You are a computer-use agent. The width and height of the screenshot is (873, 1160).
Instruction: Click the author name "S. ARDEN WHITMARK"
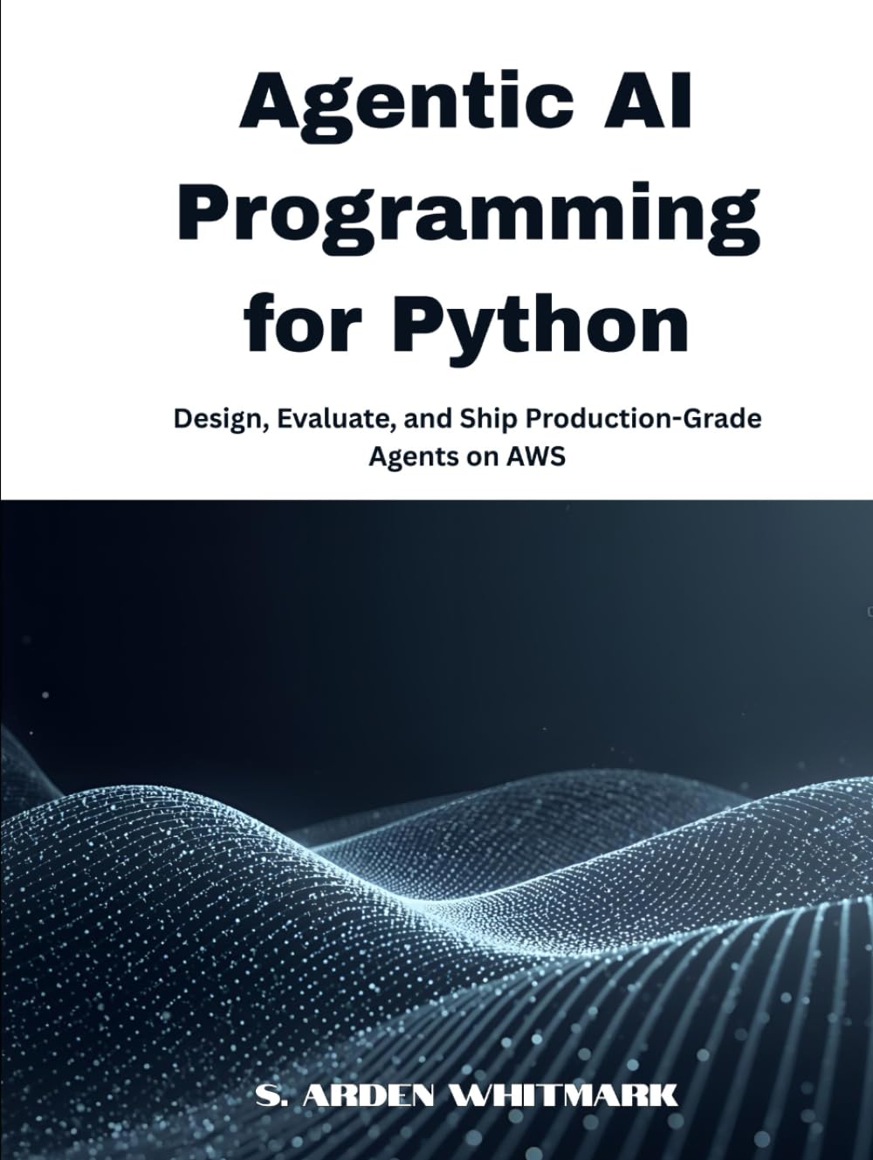pos(468,1095)
